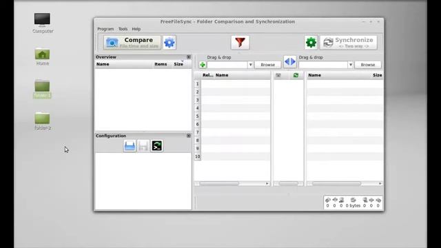Click right grid Size column header
This screenshot has width=441, height=248.
pyautogui.click(x=377, y=75)
